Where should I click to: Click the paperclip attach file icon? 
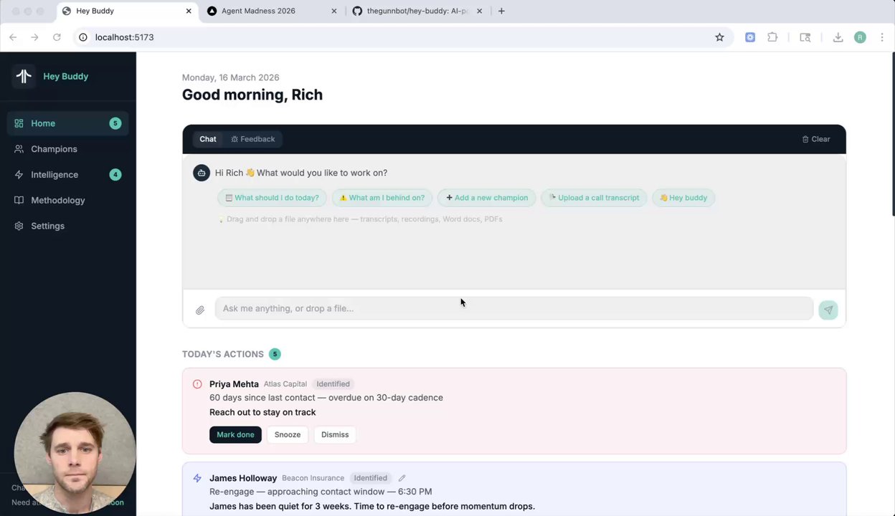(200, 310)
